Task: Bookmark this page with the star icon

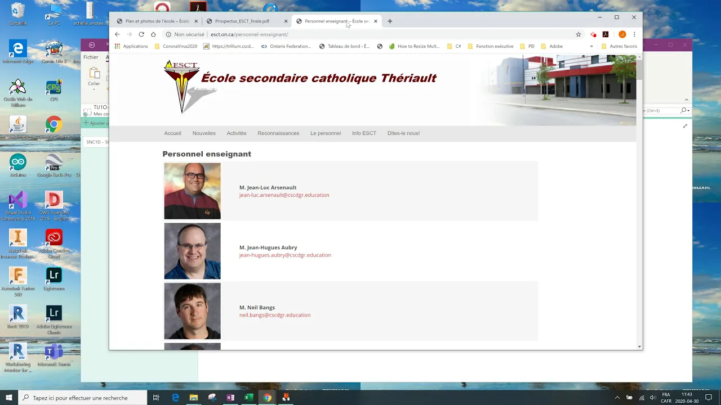Action: (578, 34)
